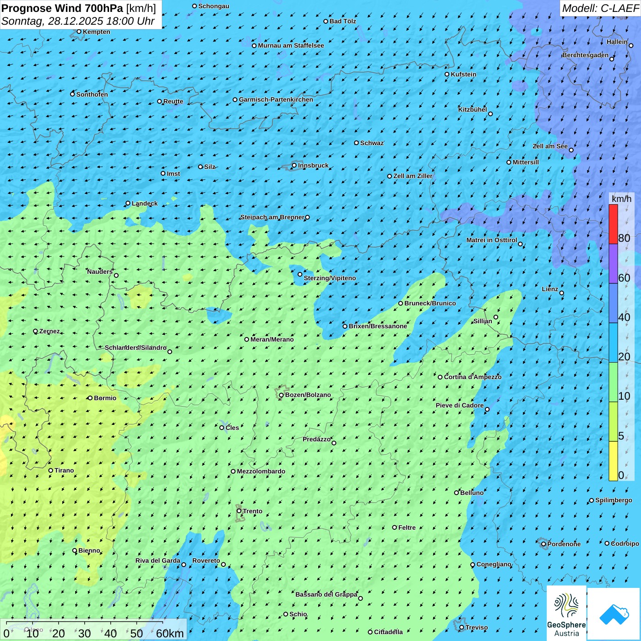Pick the purple 60–80 km/h legend color
This screenshot has height=641, width=641.
[613, 264]
